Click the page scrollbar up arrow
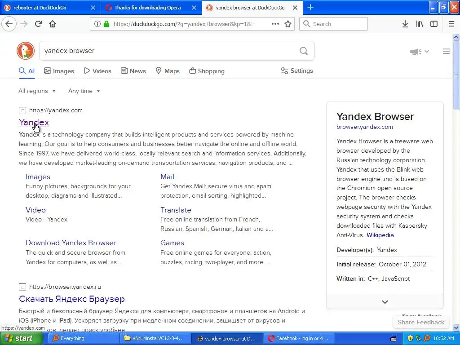The width and height of the screenshot is (460, 345). point(456,37)
